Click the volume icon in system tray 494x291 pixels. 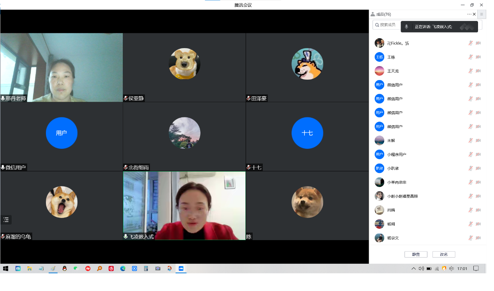[x=421, y=268]
